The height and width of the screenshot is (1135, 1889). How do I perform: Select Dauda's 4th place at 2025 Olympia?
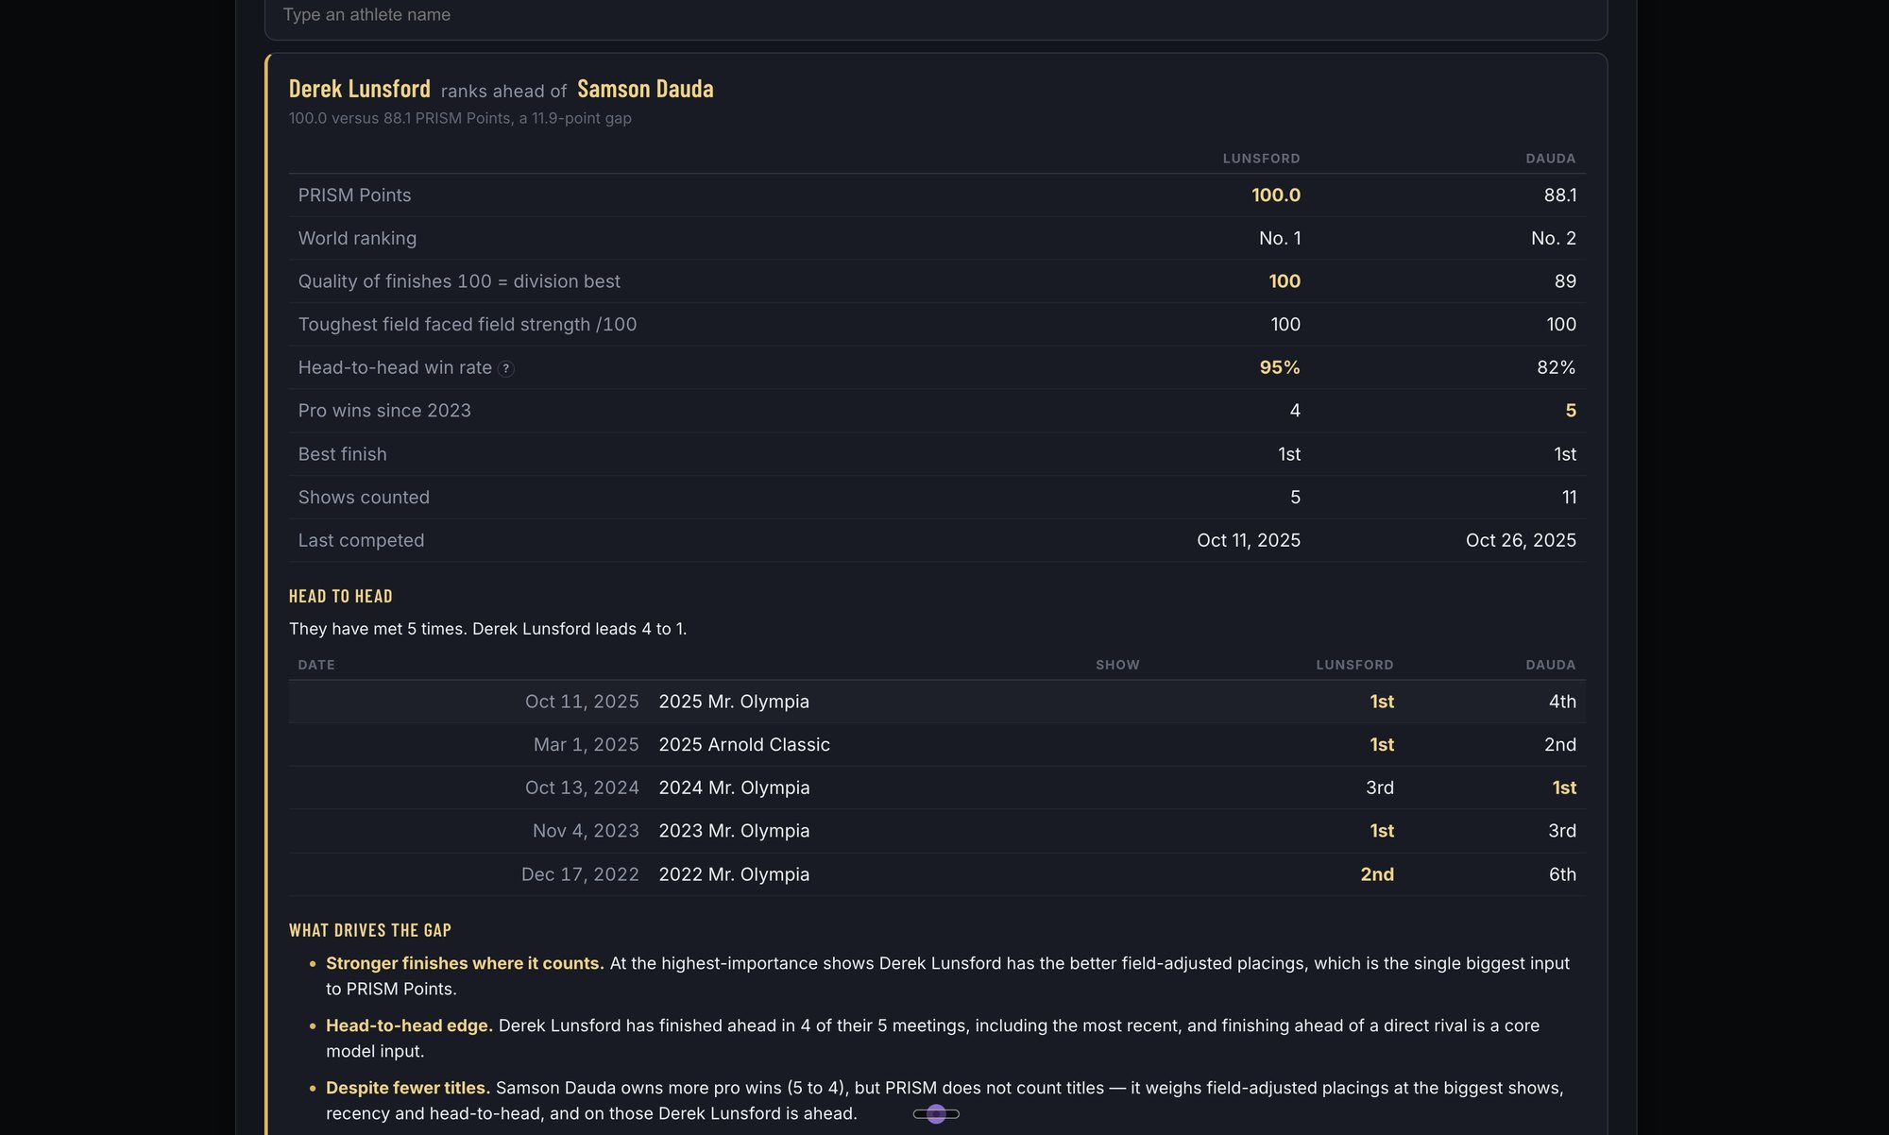[1562, 702]
